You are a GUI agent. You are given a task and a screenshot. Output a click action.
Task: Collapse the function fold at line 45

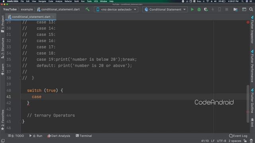pos(20,122)
